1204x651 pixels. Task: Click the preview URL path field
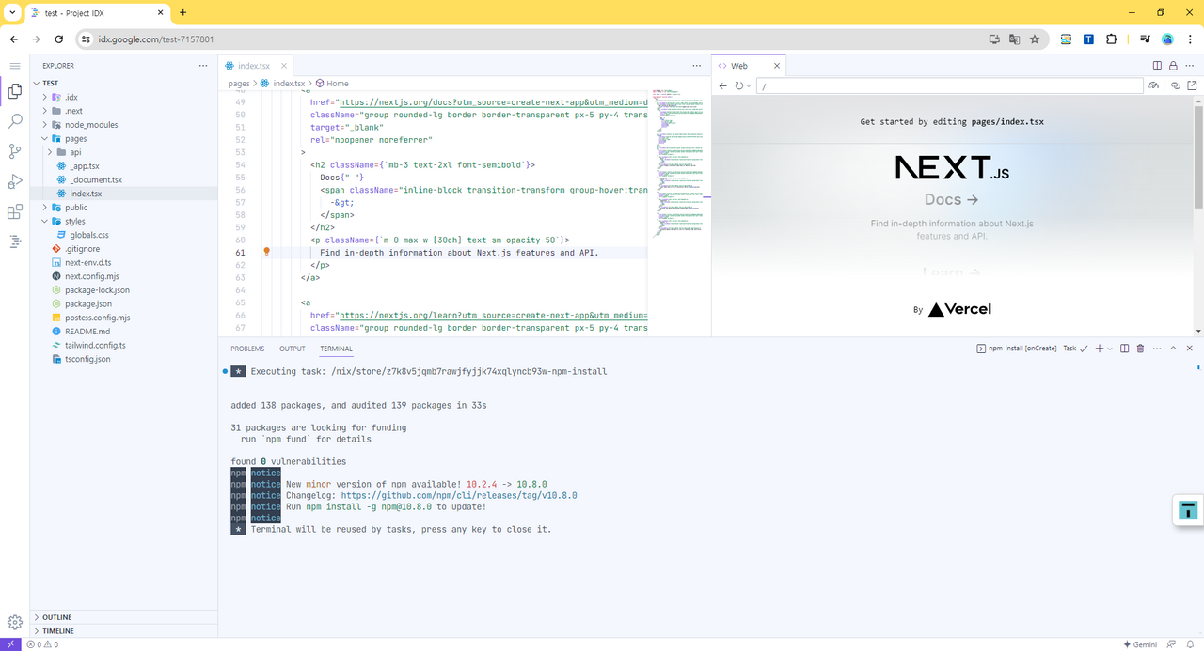(948, 85)
